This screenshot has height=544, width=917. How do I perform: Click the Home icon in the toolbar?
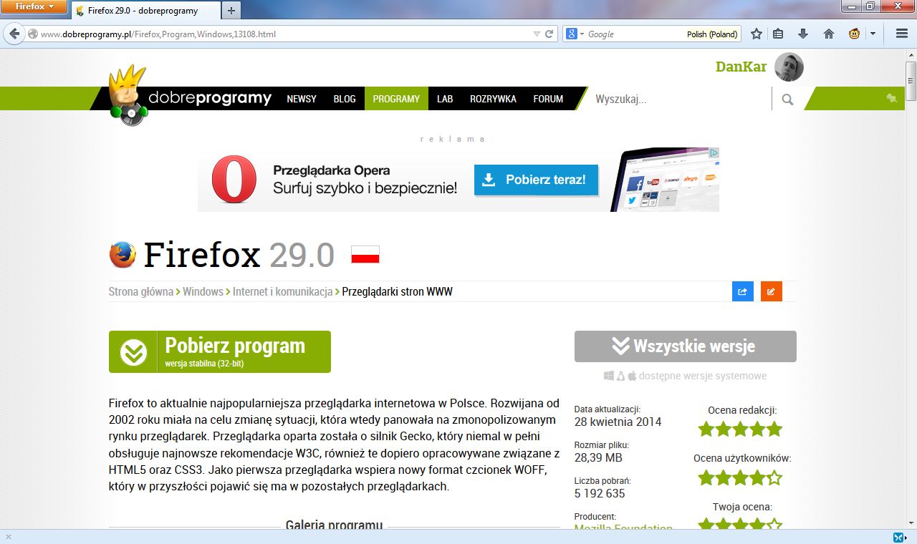pyautogui.click(x=828, y=33)
